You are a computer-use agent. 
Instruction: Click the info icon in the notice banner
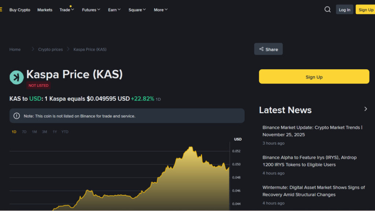tap(16, 116)
